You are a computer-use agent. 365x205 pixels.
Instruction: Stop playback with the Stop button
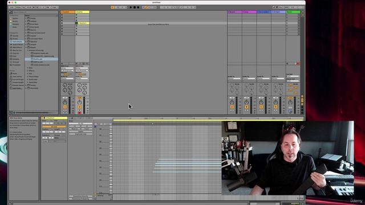[135, 7]
